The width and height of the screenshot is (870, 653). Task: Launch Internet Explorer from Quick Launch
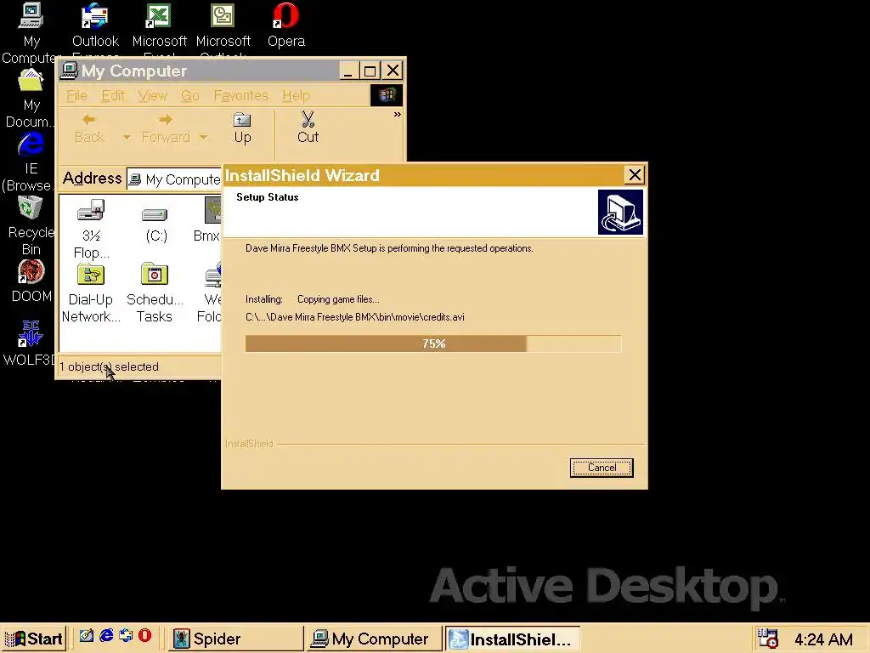(106, 636)
